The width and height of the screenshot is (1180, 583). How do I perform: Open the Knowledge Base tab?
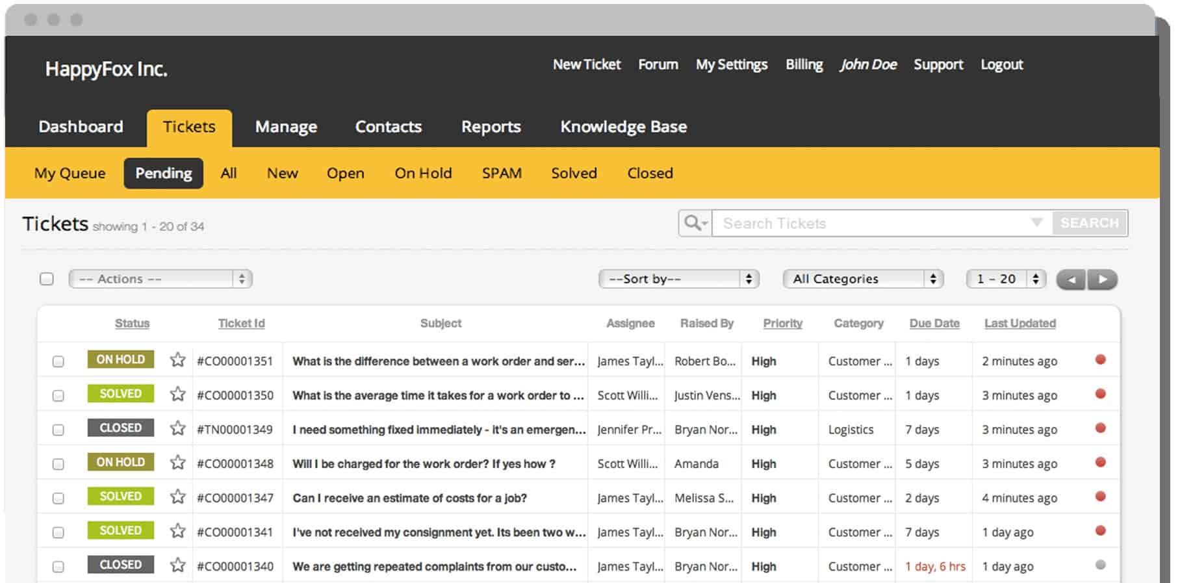(624, 127)
